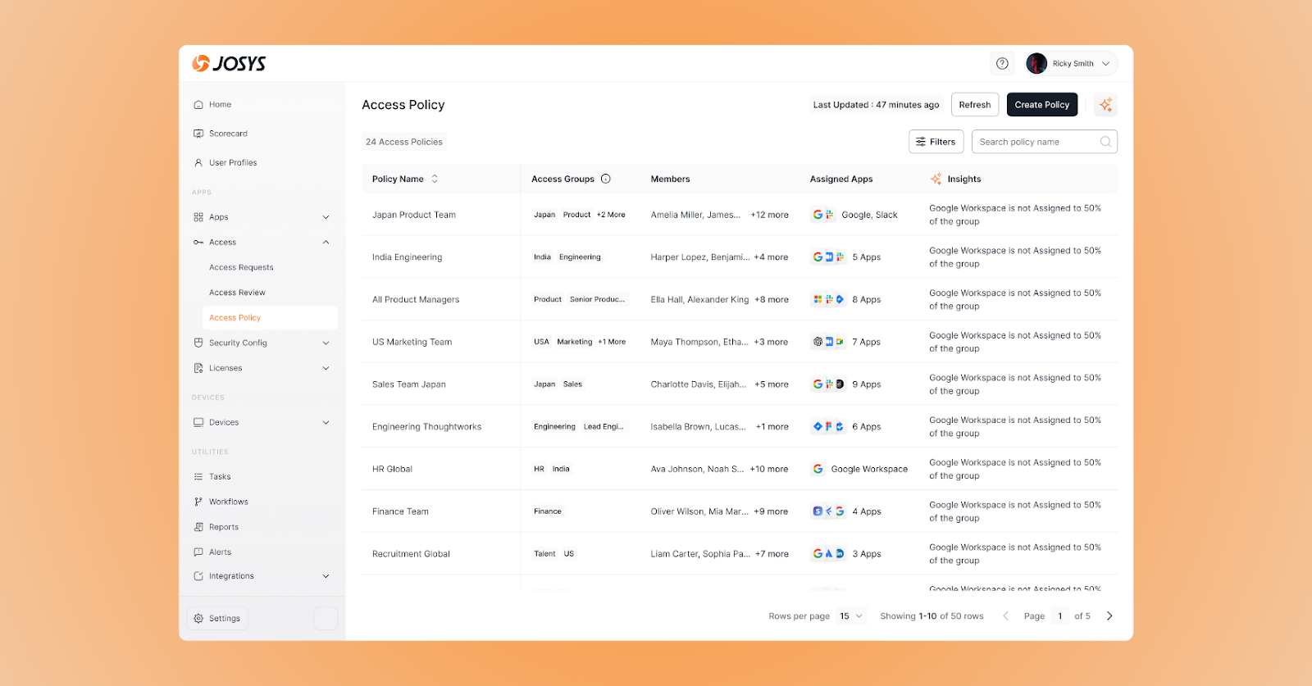
Task: Click the blank square button beside Settings
Action: [x=326, y=619]
